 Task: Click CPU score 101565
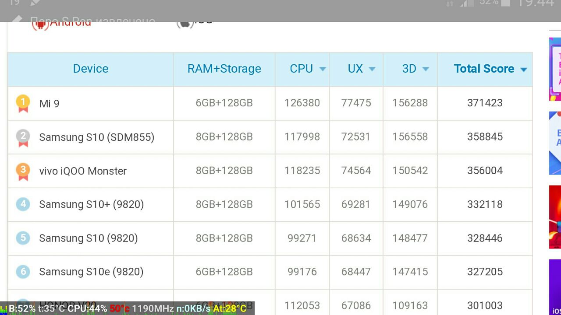[x=302, y=204]
